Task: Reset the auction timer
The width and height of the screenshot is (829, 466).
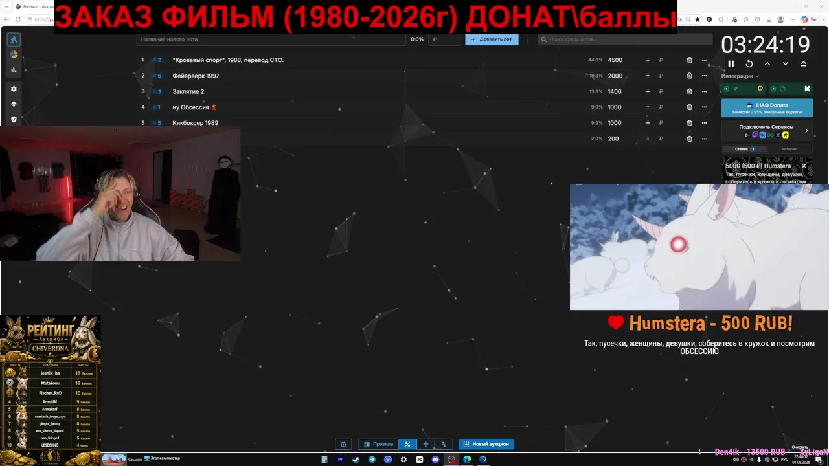Action: 749,63
